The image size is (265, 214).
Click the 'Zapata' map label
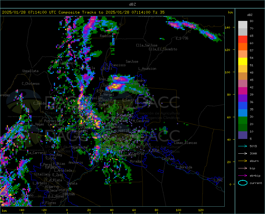click(x=72, y=183)
